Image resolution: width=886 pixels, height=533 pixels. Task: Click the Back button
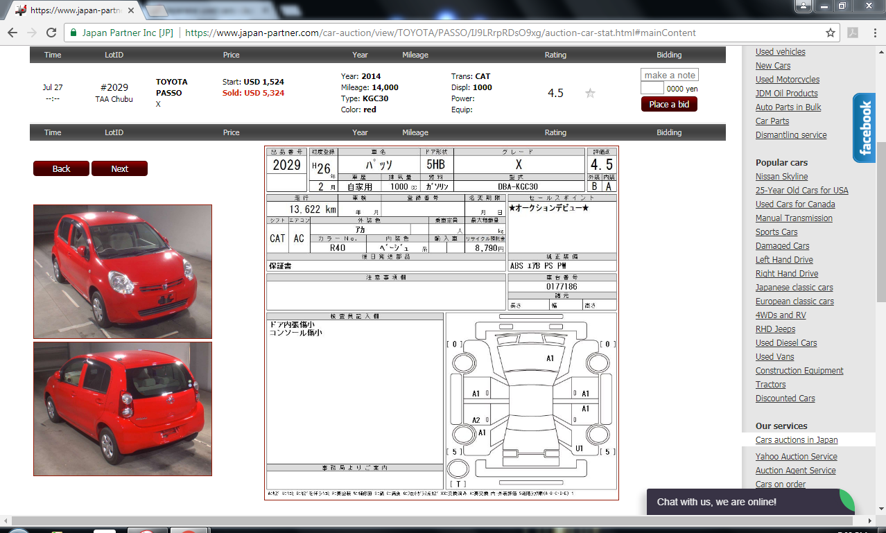coord(61,168)
